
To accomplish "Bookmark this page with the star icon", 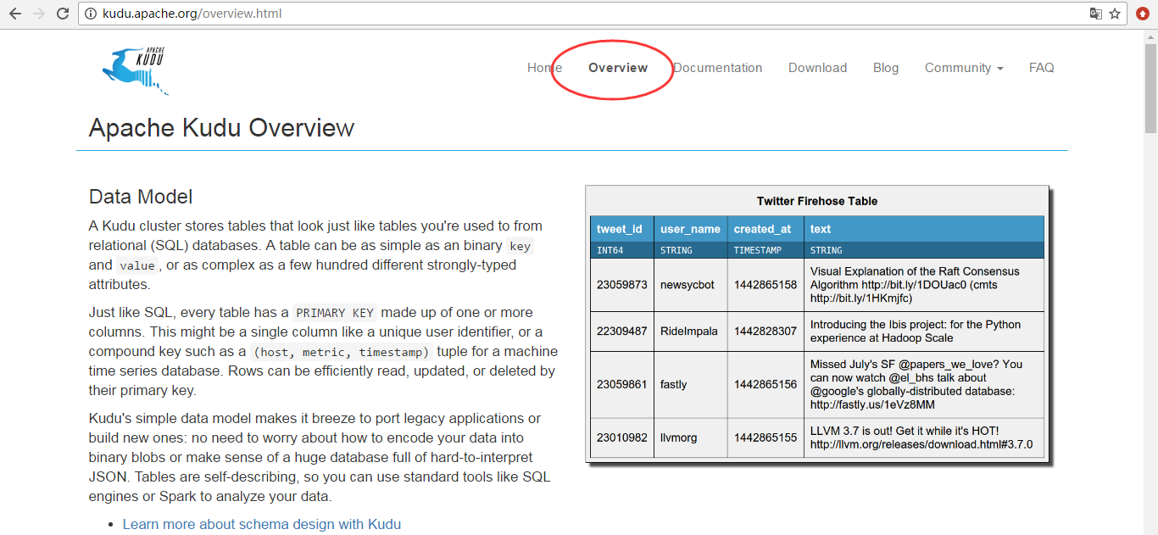I will [1116, 14].
